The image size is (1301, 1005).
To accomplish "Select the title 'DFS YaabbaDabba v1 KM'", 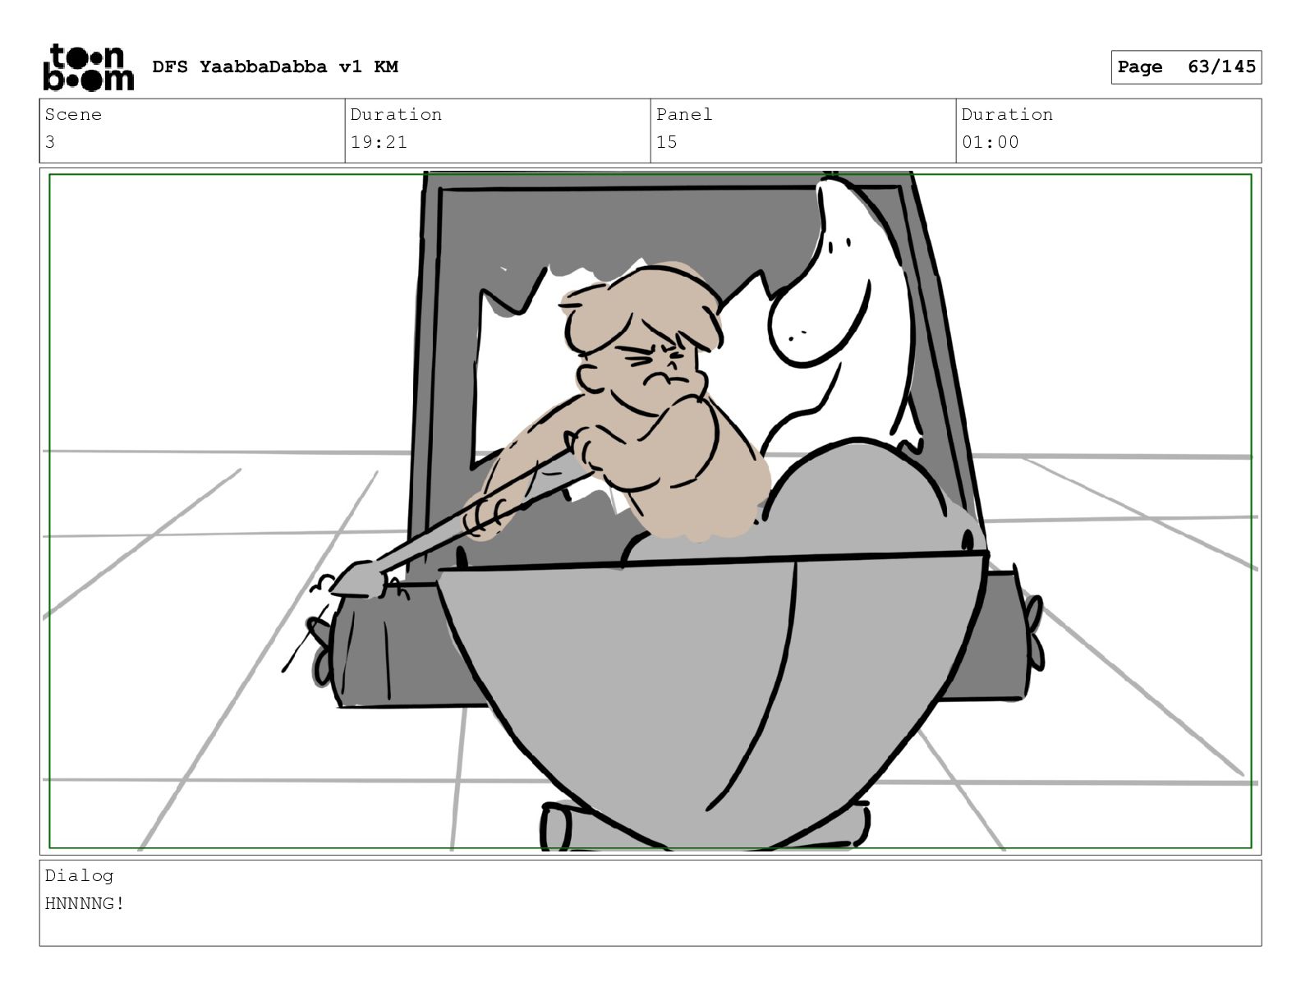I will 275,67.
